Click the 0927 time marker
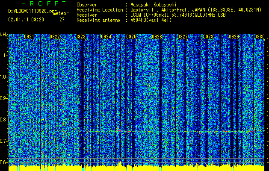269x171 pixels. [183, 37]
